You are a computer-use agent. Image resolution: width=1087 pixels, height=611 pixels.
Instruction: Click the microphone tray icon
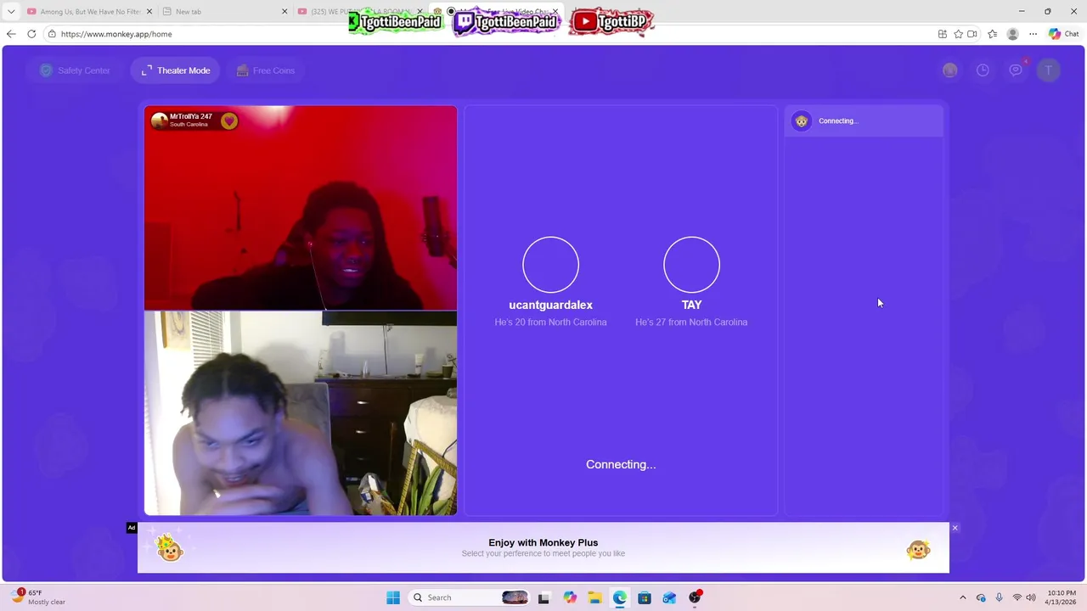999,597
